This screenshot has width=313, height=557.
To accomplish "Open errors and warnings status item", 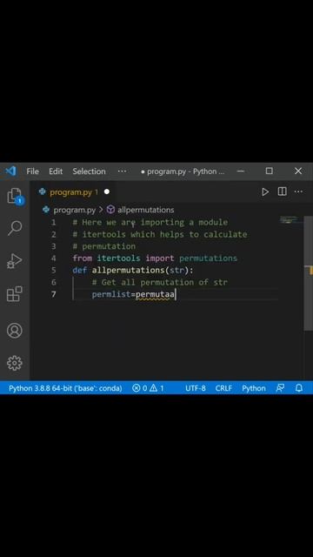I will [x=148, y=388].
